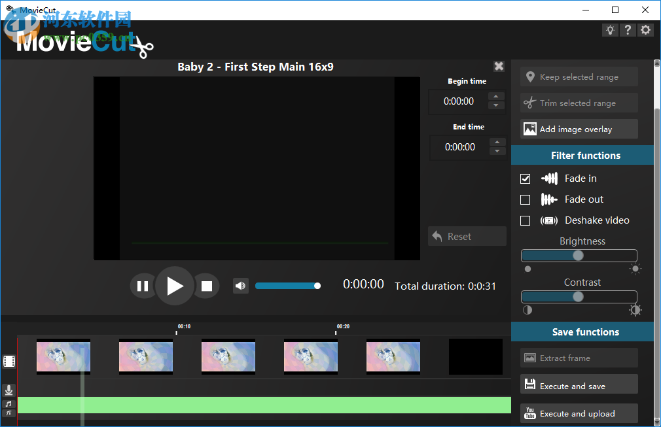
Task: Open settings via the gear icon
Action: [645, 30]
